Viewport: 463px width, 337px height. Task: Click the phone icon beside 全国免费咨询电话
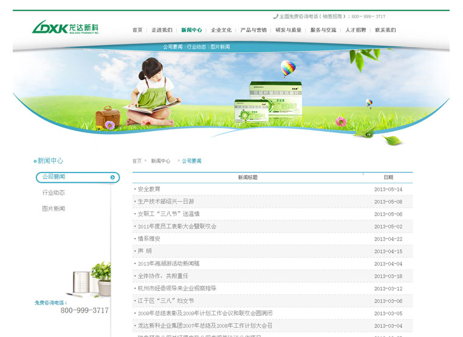click(x=276, y=16)
